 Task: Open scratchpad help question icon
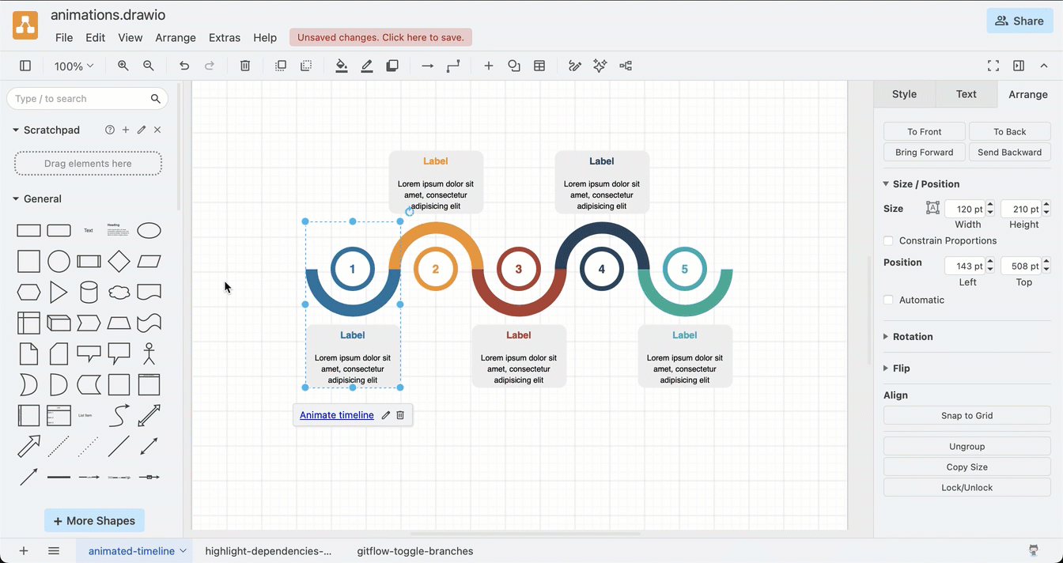110,130
